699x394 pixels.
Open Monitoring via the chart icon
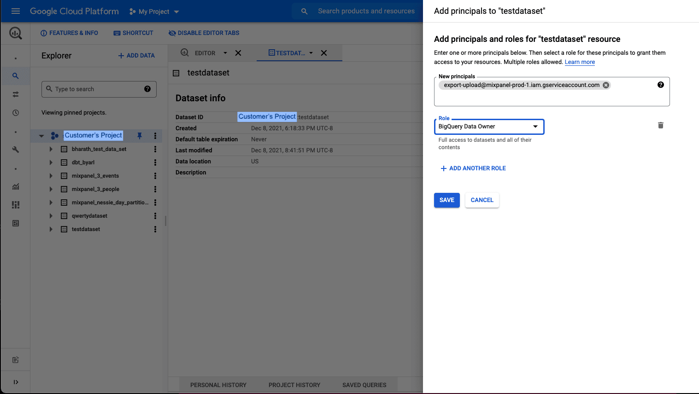(16, 187)
